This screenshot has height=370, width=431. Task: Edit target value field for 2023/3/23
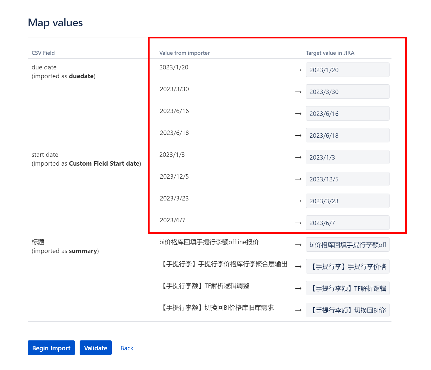click(348, 201)
